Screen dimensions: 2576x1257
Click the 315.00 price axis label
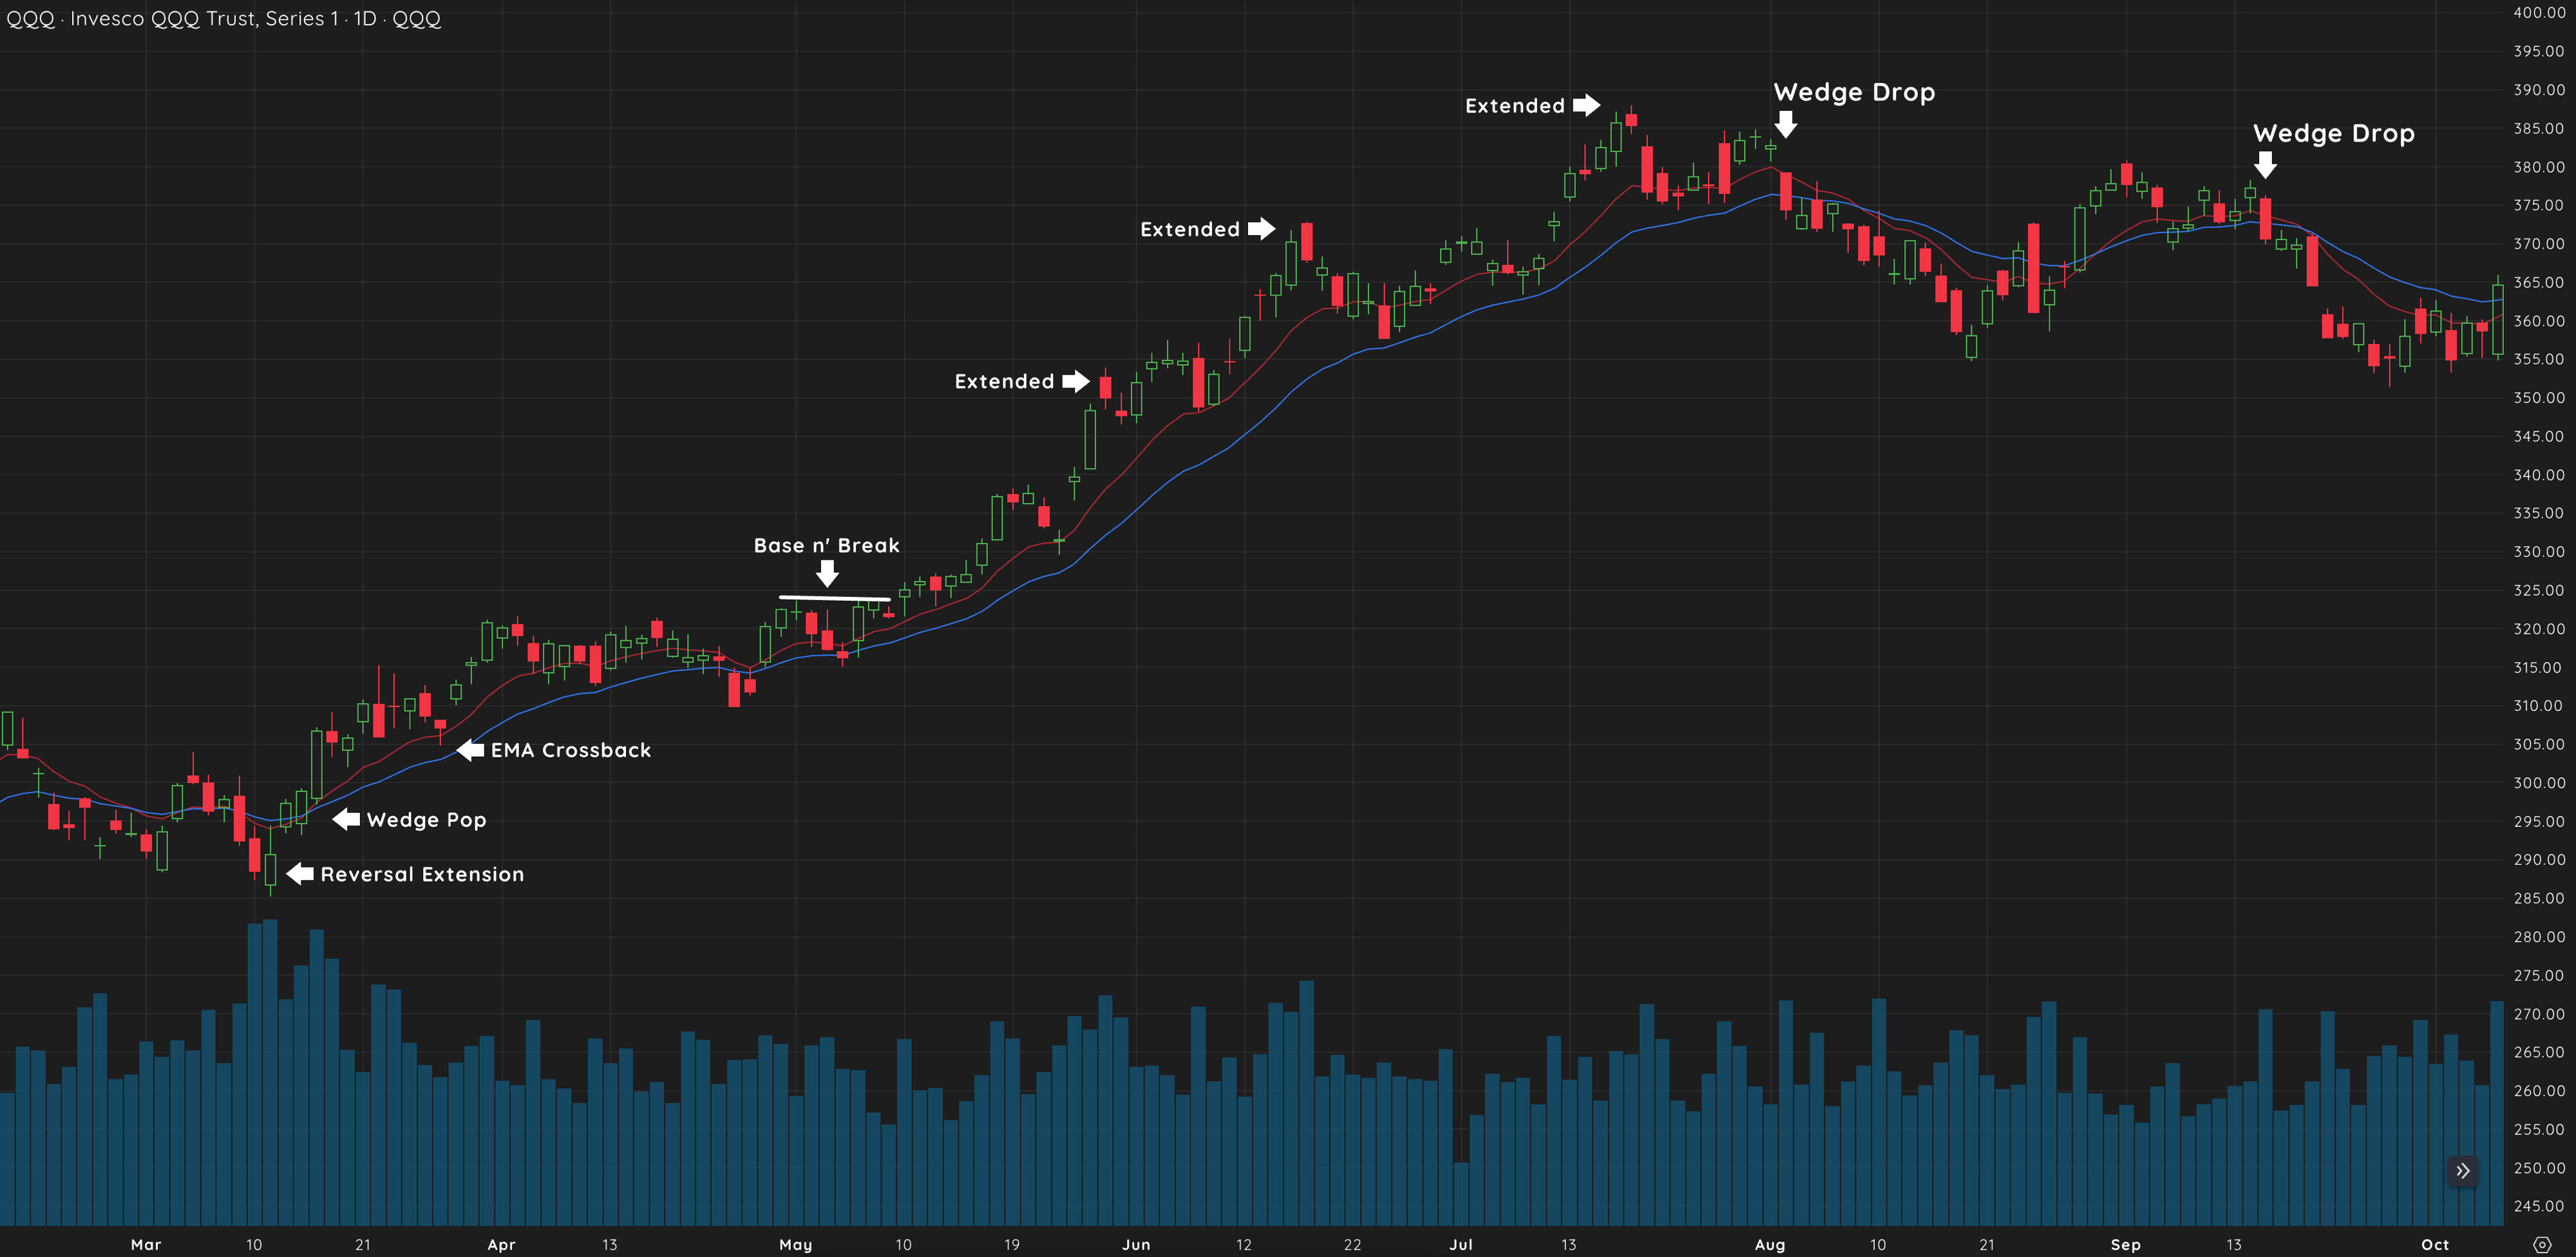click(x=2538, y=667)
